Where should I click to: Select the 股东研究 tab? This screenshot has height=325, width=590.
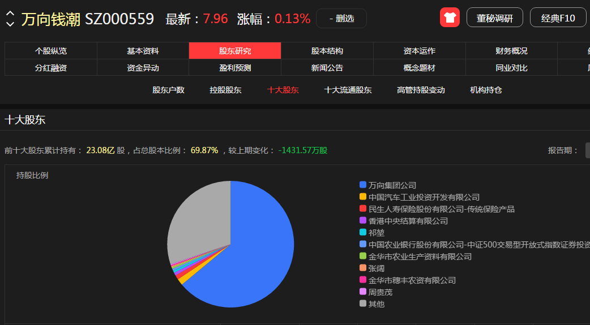click(235, 51)
